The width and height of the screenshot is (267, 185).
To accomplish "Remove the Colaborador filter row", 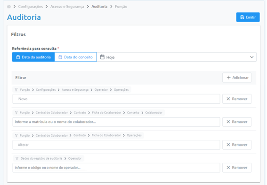I will pyautogui.click(x=237, y=122).
